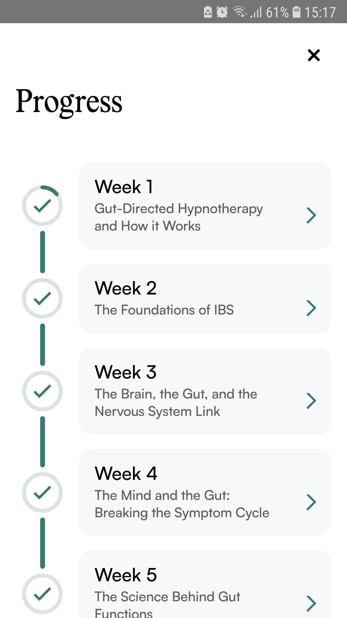Image resolution: width=347 pixels, height=618 pixels.
Task: Open 'The Mind and the Gut: Breaking the Symptom Cycle'
Action: (182, 504)
